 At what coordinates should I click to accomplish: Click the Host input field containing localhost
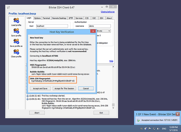tap(52, 26)
